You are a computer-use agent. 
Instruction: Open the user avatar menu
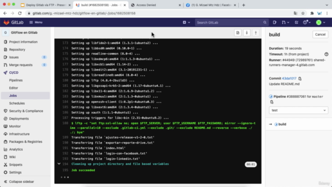click(x=321, y=22)
